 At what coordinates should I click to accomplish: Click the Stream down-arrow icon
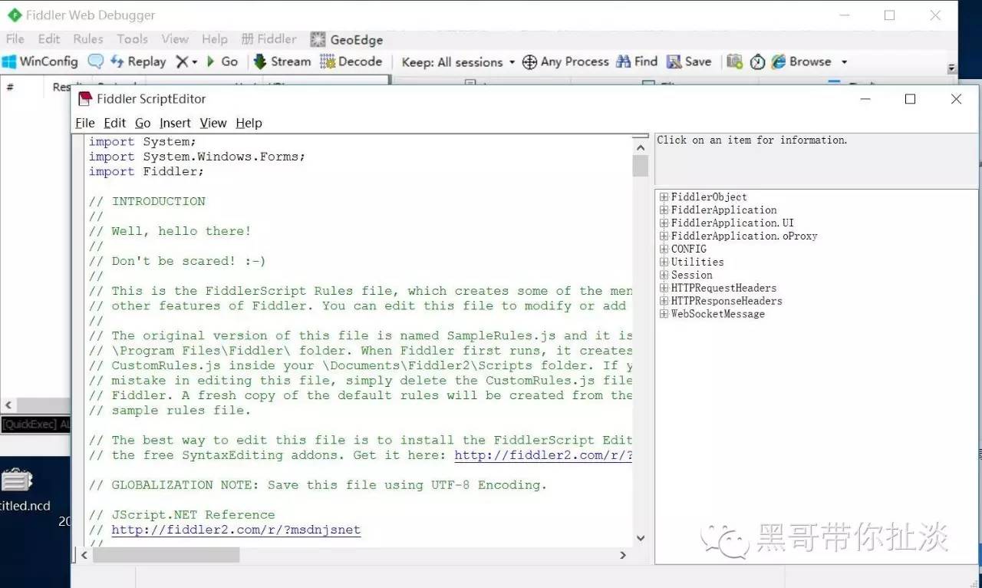[260, 61]
